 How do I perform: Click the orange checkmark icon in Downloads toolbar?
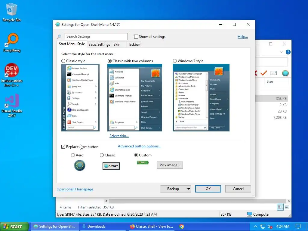click(263, 73)
